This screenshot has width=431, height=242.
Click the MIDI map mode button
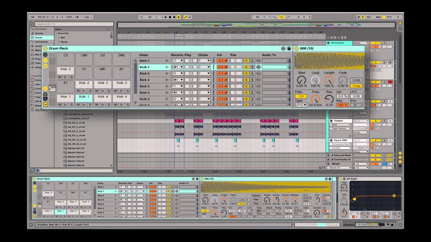pyautogui.click(x=378, y=17)
